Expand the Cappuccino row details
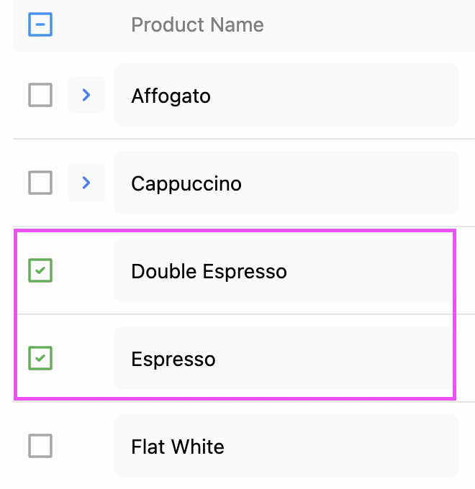Screen dimensions: 475x489 click(86, 183)
